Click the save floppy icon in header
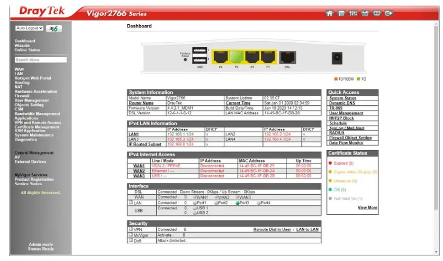 pos(365,13)
